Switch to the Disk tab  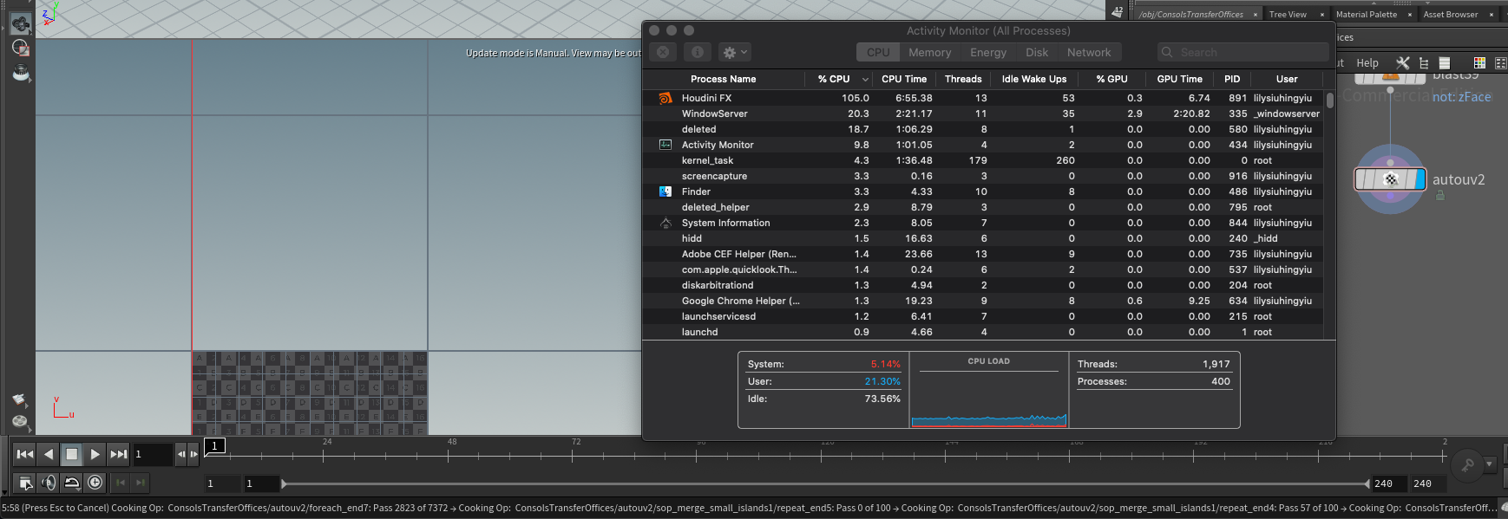pos(1037,52)
